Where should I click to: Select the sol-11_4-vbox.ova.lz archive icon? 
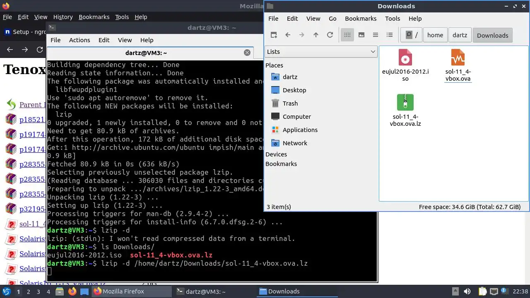tap(405, 102)
